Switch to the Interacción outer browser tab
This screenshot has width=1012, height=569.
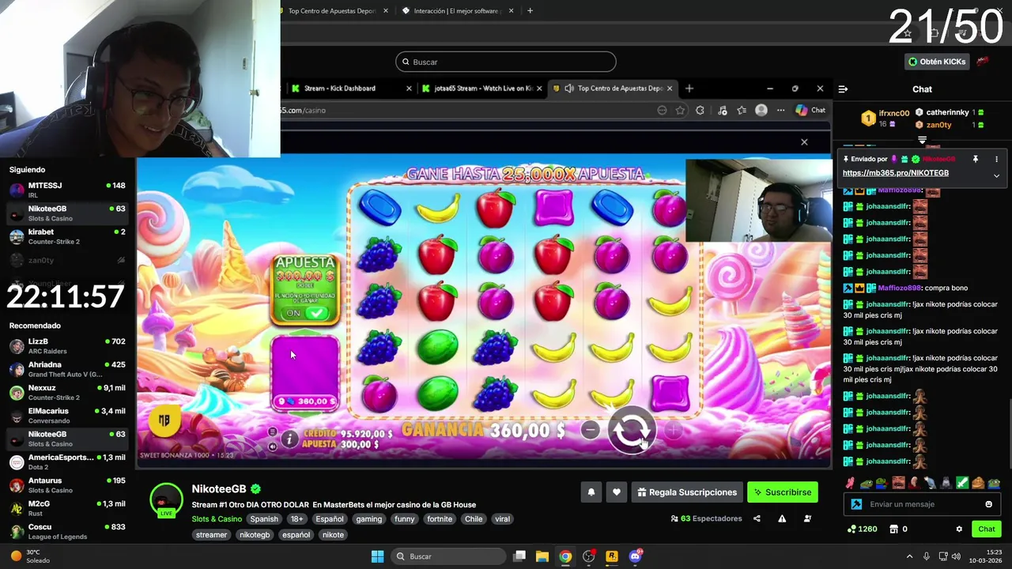tap(459, 11)
